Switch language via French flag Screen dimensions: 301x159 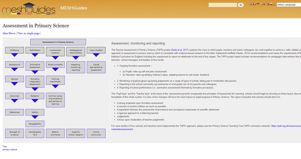click(x=254, y=4)
